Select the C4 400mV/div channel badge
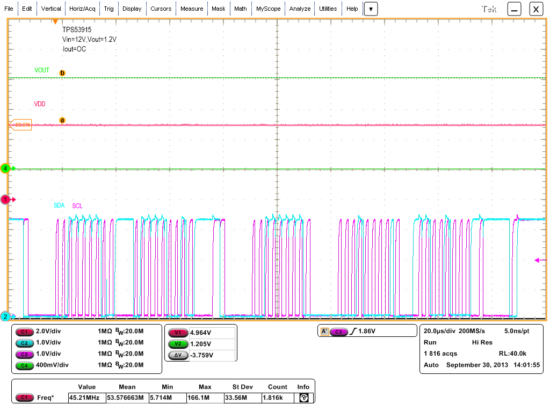Screen dimensions: 550x412 (x=24, y=365)
